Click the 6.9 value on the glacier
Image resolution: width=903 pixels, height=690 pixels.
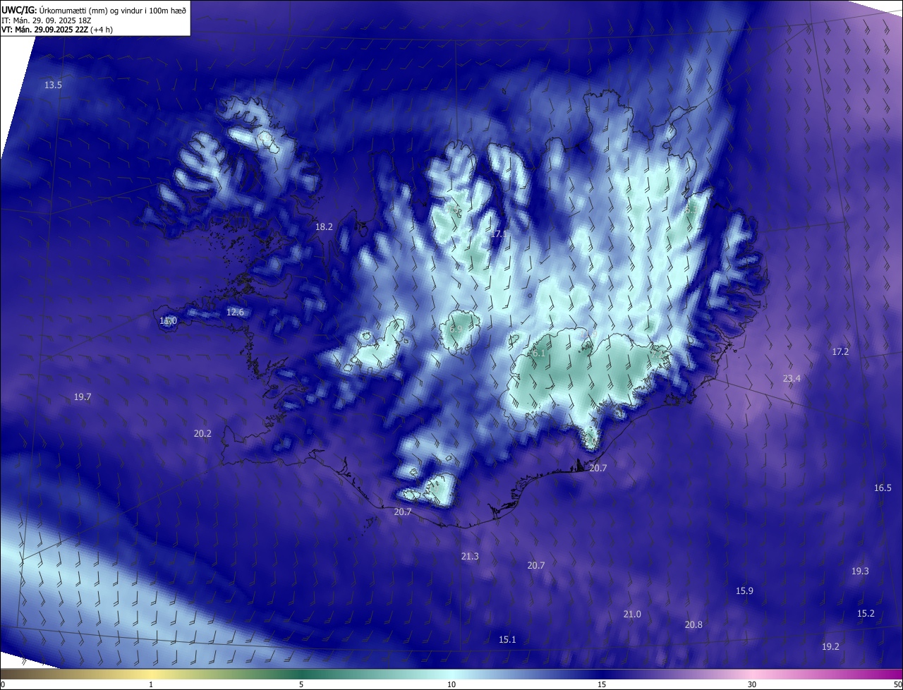click(x=456, y=329)
